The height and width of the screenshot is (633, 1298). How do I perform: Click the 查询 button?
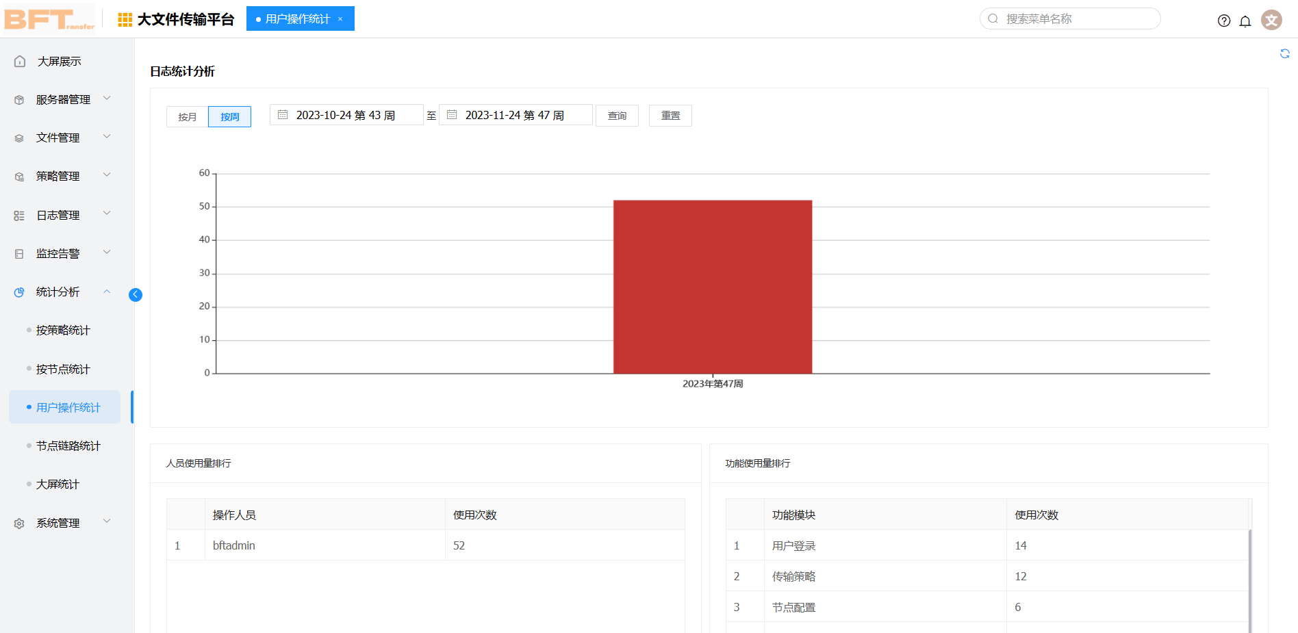(616, 116)
